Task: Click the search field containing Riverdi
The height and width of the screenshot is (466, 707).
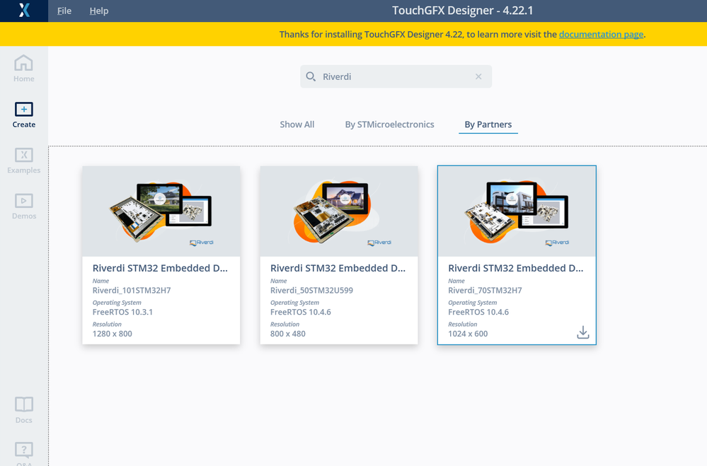Action: pos(396,76)
